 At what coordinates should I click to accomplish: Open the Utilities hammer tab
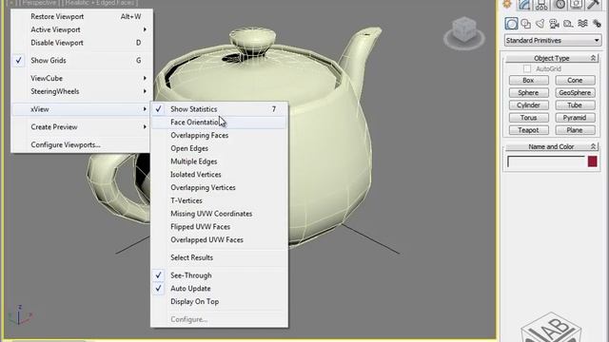pos(593,4)
